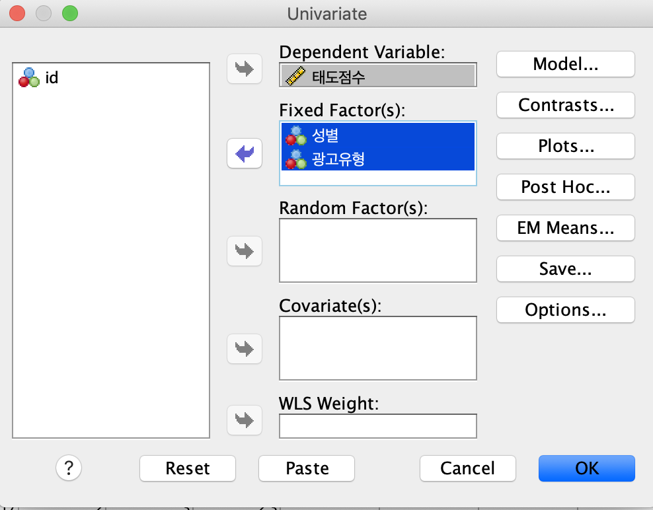
Task: Click the arrow button beside WLS Weight
Action: [x=245, y=420]
